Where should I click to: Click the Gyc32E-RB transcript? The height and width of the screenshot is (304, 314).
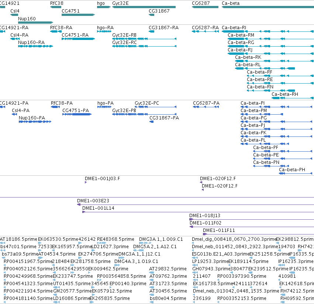144,39
